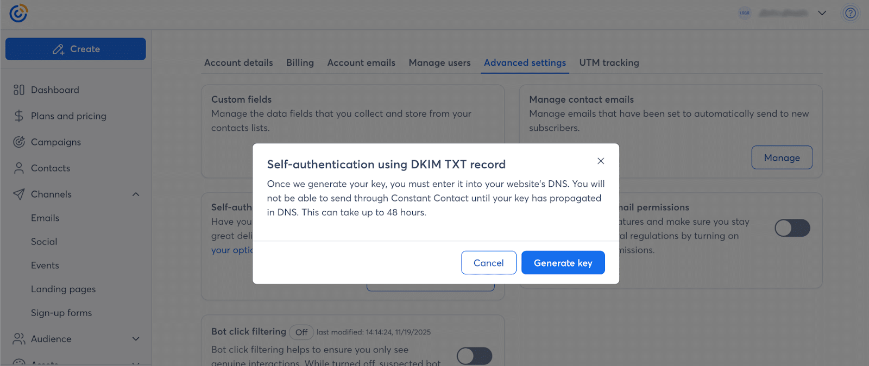This screenshot has height=366, width=869.
Task: Click the Contacts person icon
Action: coord(19,168)
